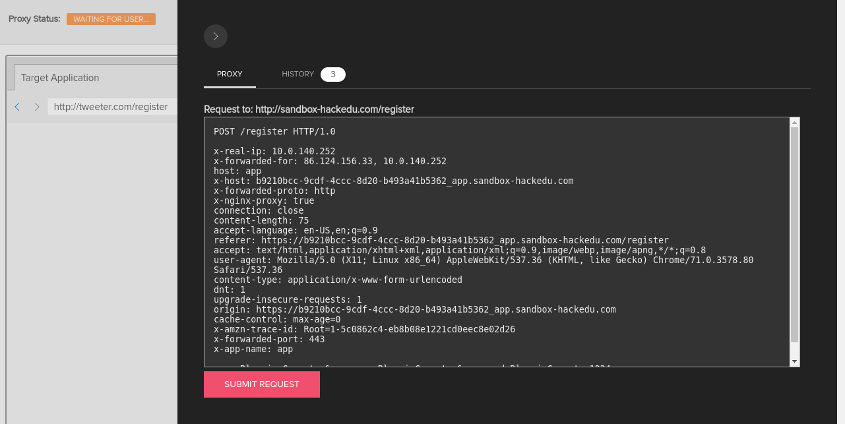
Task: Click the x-forwarded-port: 443 line
Action: (269, 340)
